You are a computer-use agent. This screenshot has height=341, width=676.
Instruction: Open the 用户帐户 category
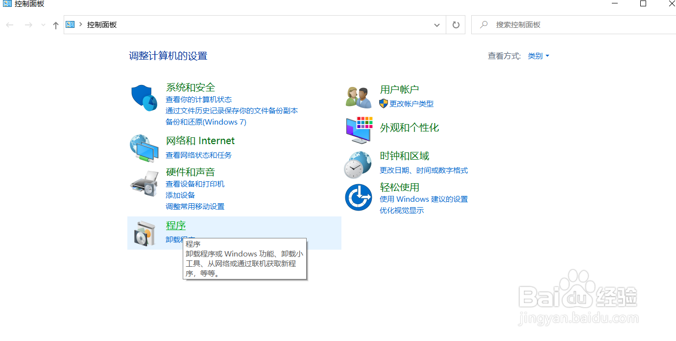click(400, 89)
